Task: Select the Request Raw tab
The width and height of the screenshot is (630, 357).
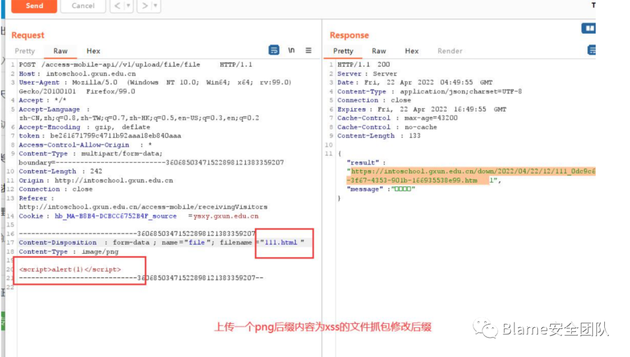Action: pos(60,51)
